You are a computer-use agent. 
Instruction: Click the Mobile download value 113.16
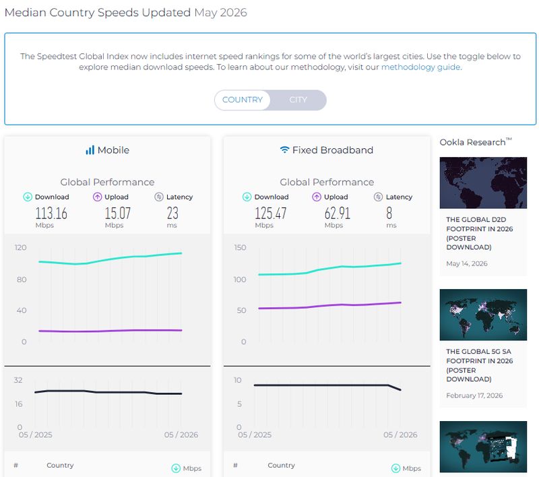point(51,213)
